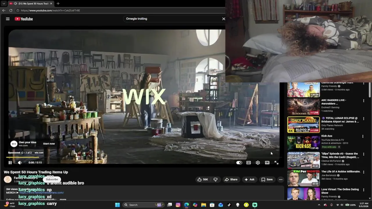Go to the YouTube home logo
This screenshot has height=209, width=372.
coord(24,19)
